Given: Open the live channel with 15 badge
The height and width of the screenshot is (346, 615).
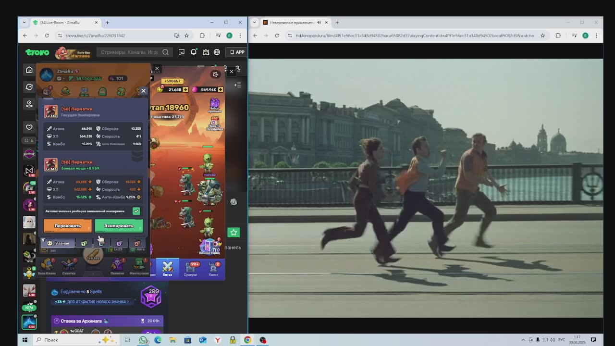Looking at the screenshot, I should [29, 187].
